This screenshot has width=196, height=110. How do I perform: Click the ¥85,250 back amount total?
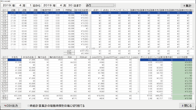tap(158, 96)
